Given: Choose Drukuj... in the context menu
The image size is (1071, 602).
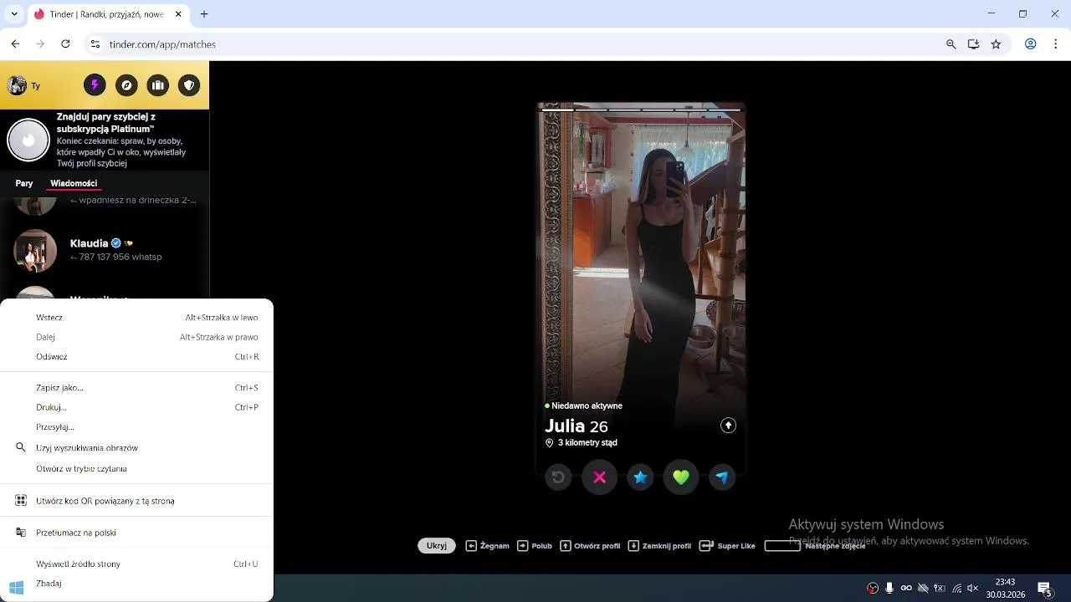Looking at the screenshot, I should [137, 407].
